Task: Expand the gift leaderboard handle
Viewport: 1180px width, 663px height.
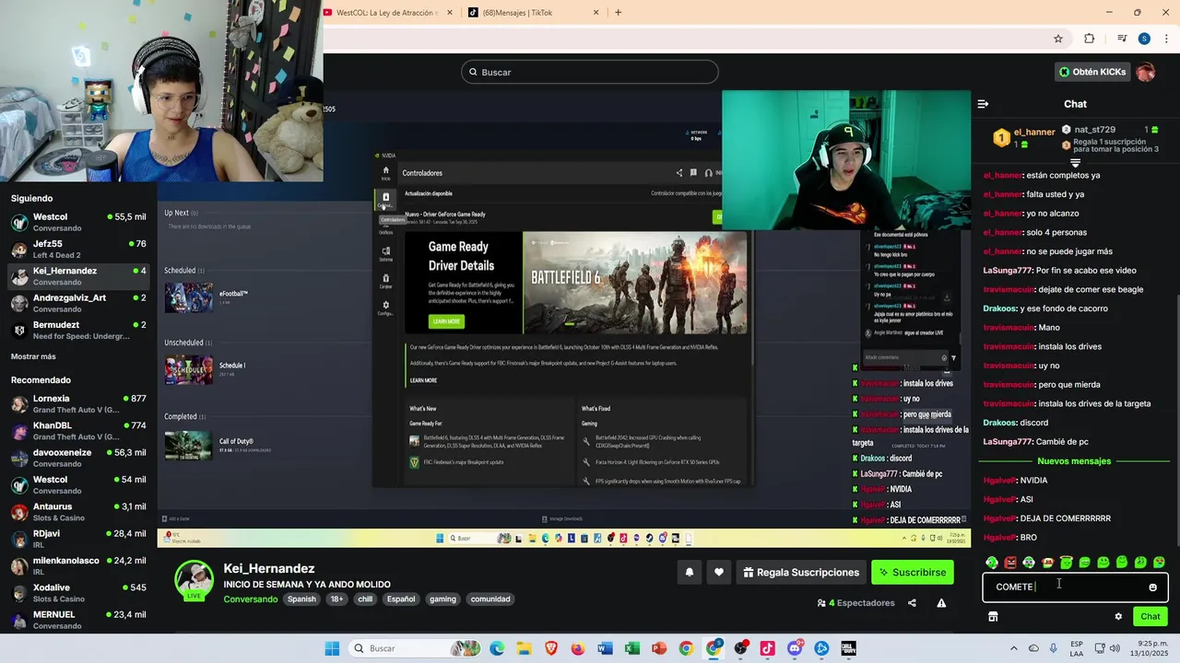Action: tap(1075, 163)
